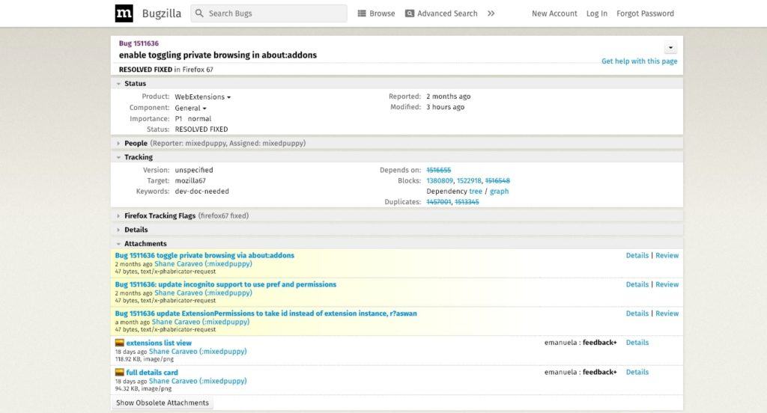Open depends-on bug 1516655
Screen dimensions: 767x413
pyautogui.click(x=438, y=170)
